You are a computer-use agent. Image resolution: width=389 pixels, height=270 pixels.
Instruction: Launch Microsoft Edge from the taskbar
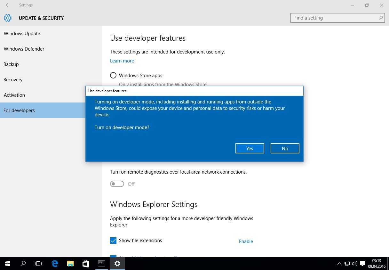pos(55,264)
